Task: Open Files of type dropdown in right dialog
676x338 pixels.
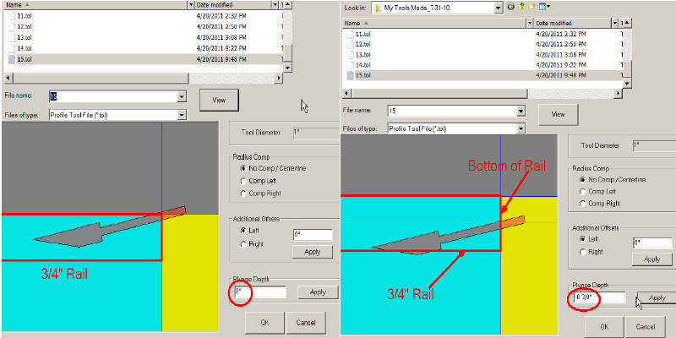Action: coord(517,128)
